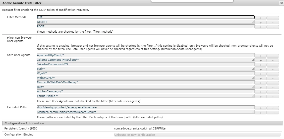Edit the /libs/dam/gui/content/assets/assetlinkshare path field

click(x=145, y=107)
